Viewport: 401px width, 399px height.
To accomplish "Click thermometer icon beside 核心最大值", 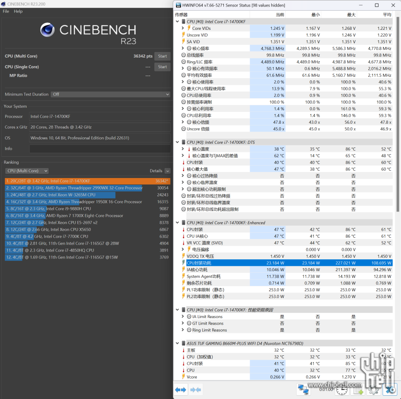I will tap(183, 169).
